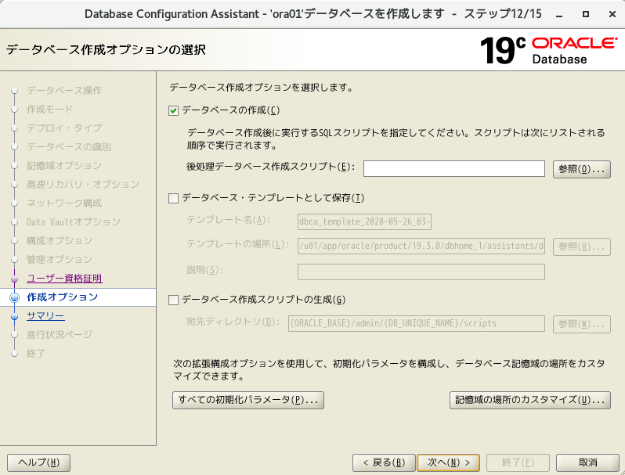Click the 進行状況ページ step label
625x475 pixels.
point(60,335)
